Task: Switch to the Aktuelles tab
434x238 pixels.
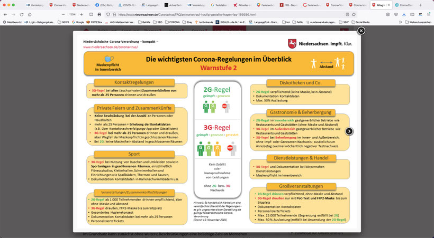Action: 242,5
